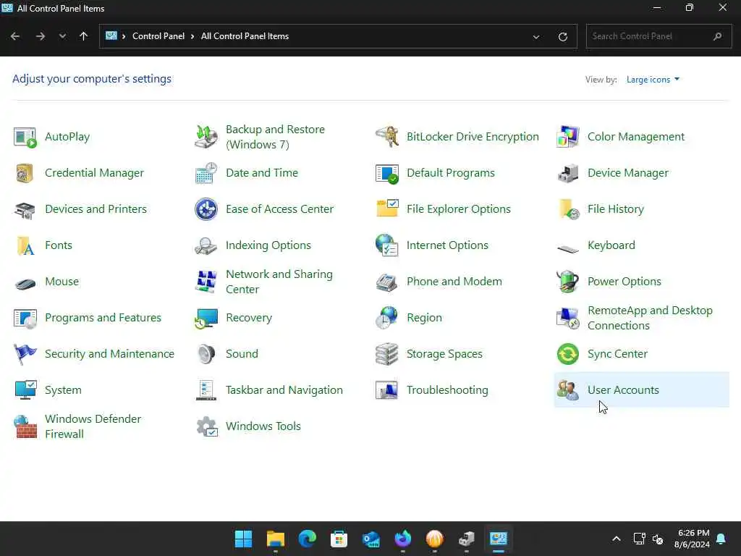Viewport: 741px width, 556px height.
Task: Open Ease of Access Center icon
Action: (x=206, y=209)
